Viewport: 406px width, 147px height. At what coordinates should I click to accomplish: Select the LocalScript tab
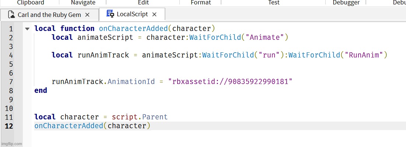[132, 14]
